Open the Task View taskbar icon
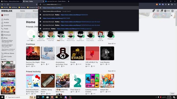This screenshot has height=99, width=177. 38,97
